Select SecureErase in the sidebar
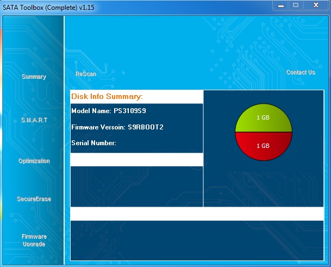The image size is (331, 267). tap(34, 199)
